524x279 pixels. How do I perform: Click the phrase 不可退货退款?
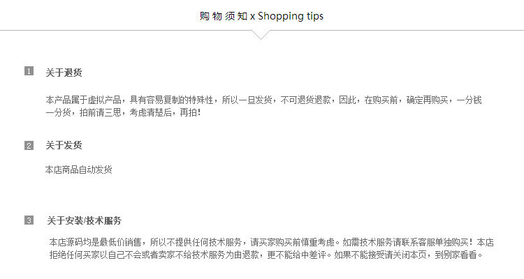coord(305,100)
